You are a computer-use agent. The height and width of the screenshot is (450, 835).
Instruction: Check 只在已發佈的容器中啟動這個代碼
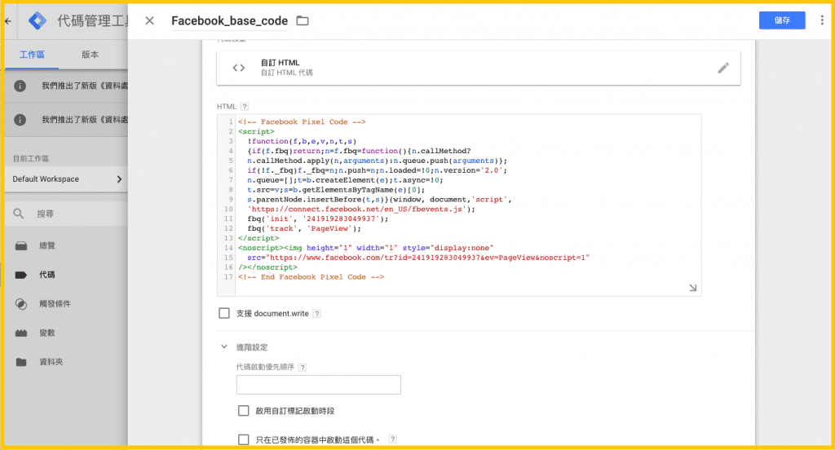pos(243,439)
